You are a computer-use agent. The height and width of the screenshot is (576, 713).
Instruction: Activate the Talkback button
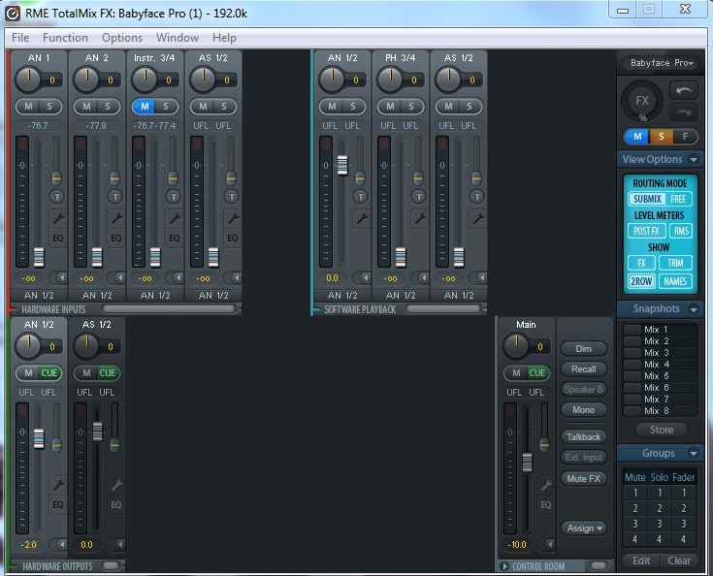pyautogui.click(x=584, y=437)
